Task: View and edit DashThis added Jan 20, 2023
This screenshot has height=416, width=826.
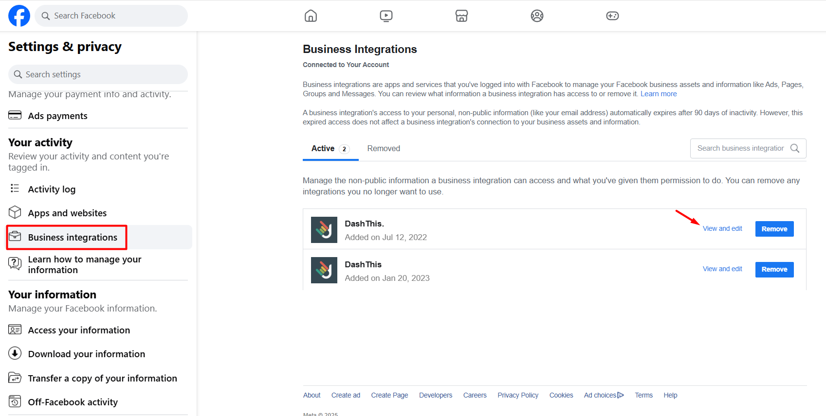Action: pyautogui.click(x=722, y=269)
